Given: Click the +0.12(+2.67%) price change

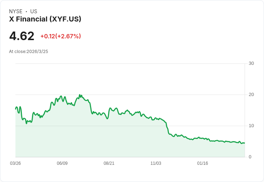Looking at the screenshot, I should pos(61,36).
